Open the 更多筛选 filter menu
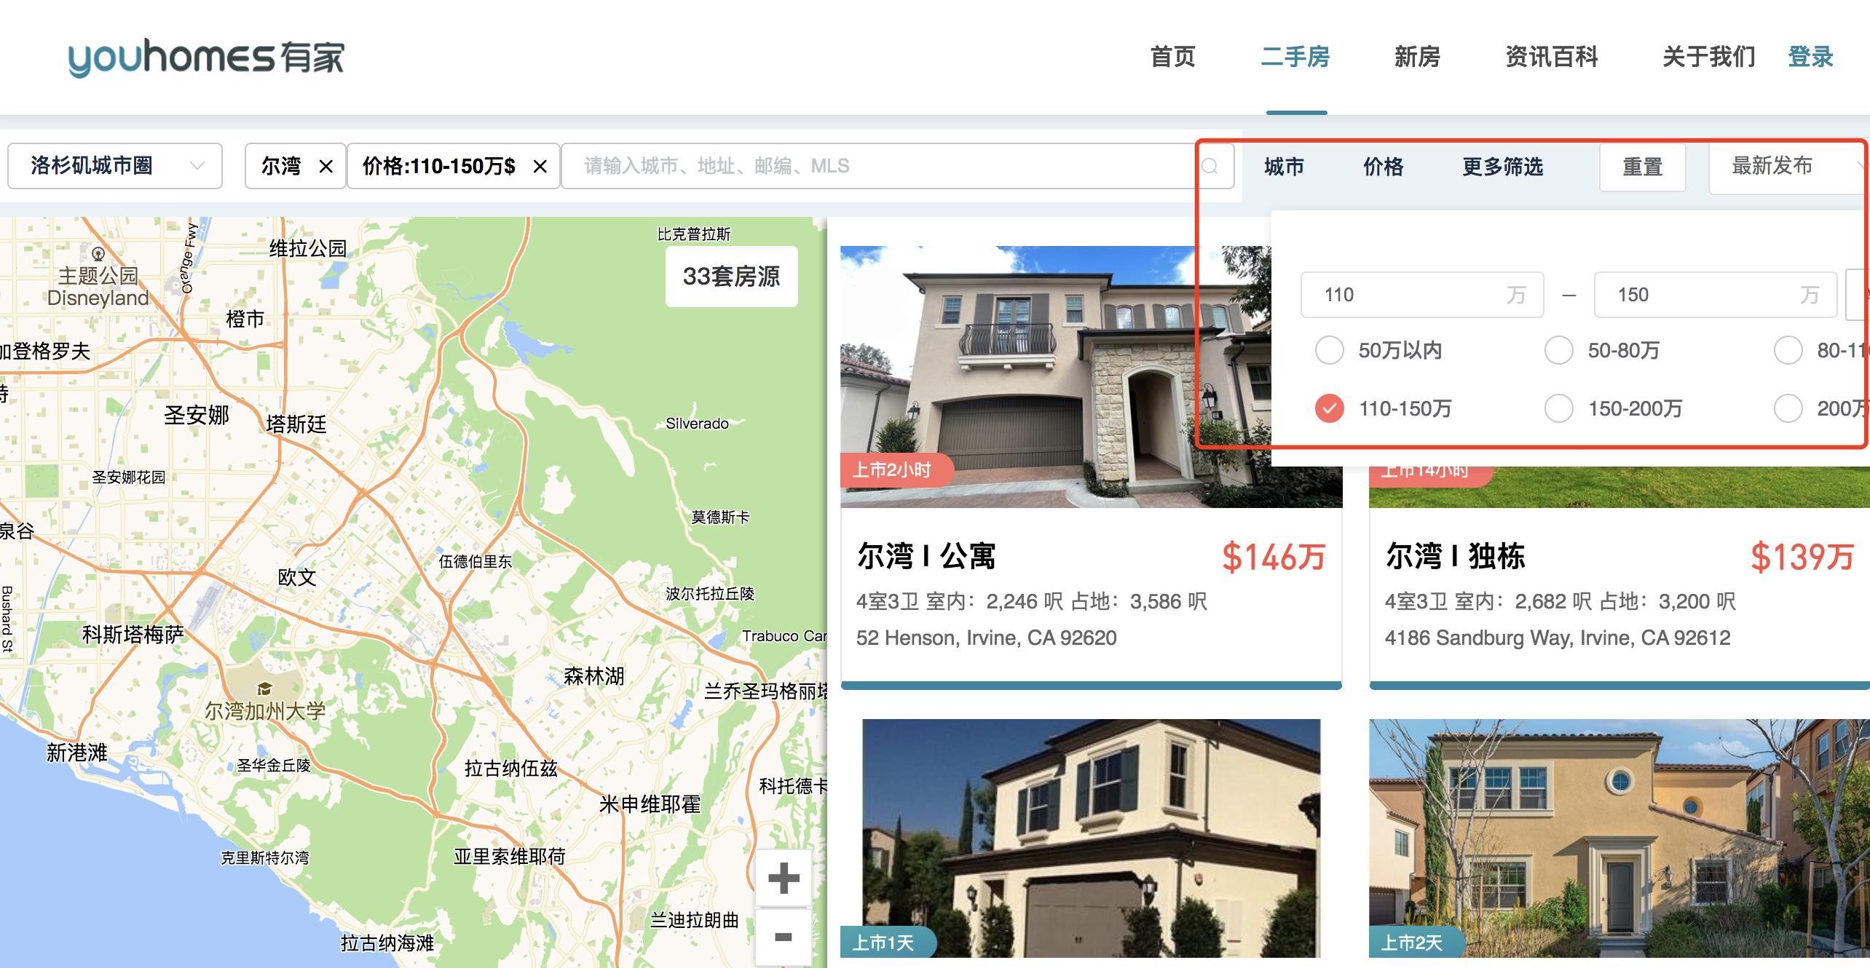The image size is (1870, 968). 1502,167
